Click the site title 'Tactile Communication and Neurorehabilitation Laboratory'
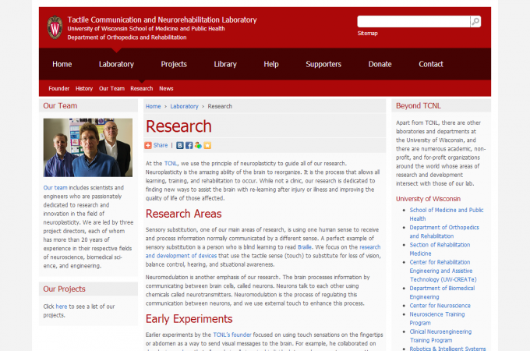The image size is (530, 351). coord(162,20)
